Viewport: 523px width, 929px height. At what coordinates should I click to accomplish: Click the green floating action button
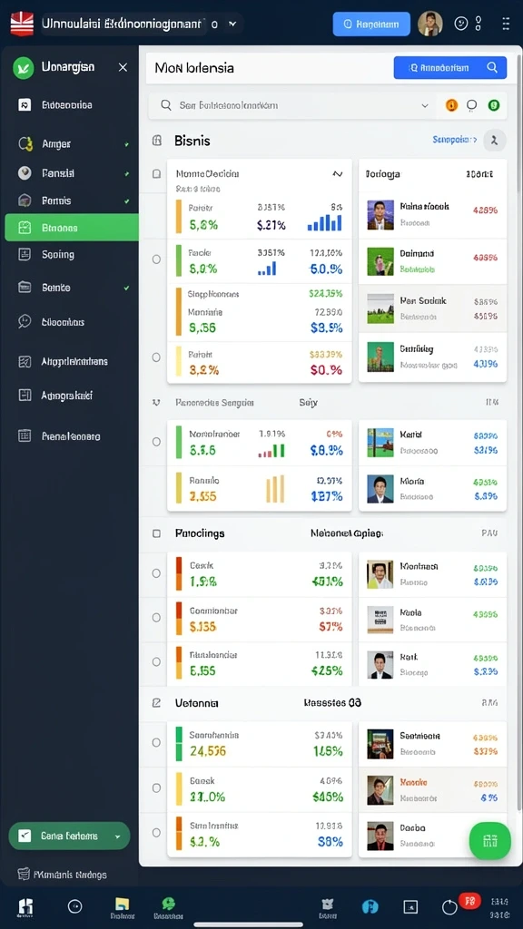point(489,840)
